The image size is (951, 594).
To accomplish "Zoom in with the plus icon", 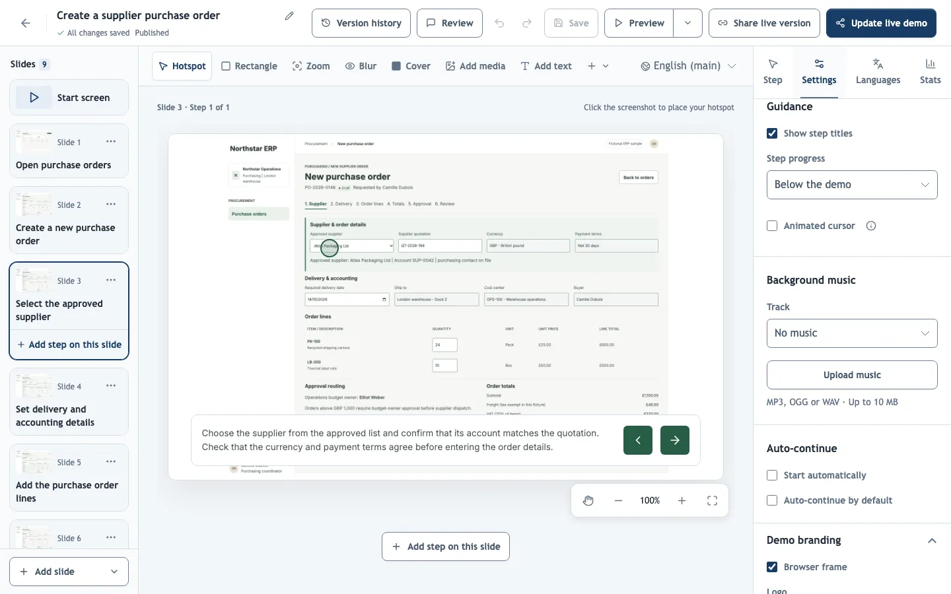I will [682, 501].
